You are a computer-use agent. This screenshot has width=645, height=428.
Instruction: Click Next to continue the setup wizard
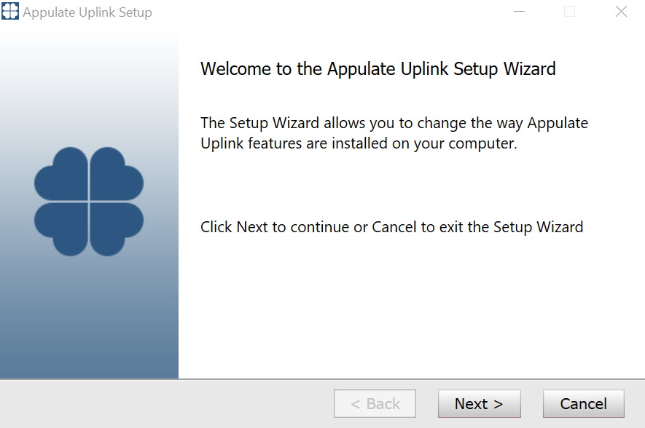coord(479,403)
